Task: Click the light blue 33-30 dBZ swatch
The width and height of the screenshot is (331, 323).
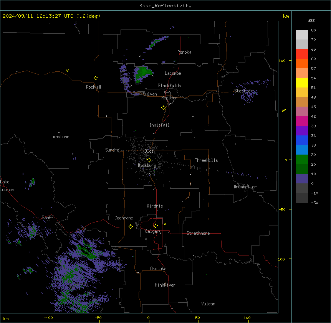Action: click(302, 150)
